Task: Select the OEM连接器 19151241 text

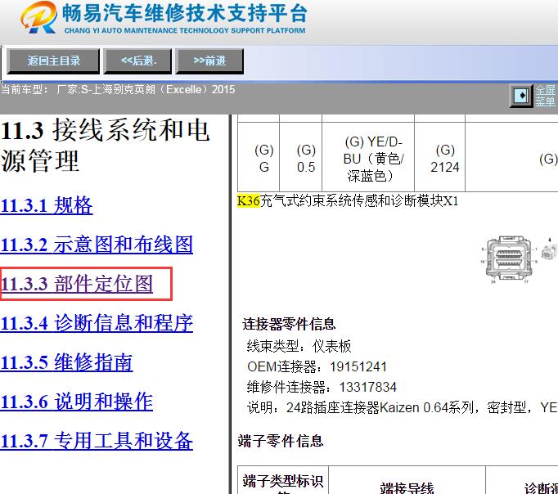Action: point(317,366)
